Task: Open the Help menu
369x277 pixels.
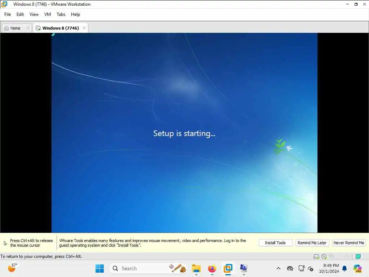Action: click(75, 14)
